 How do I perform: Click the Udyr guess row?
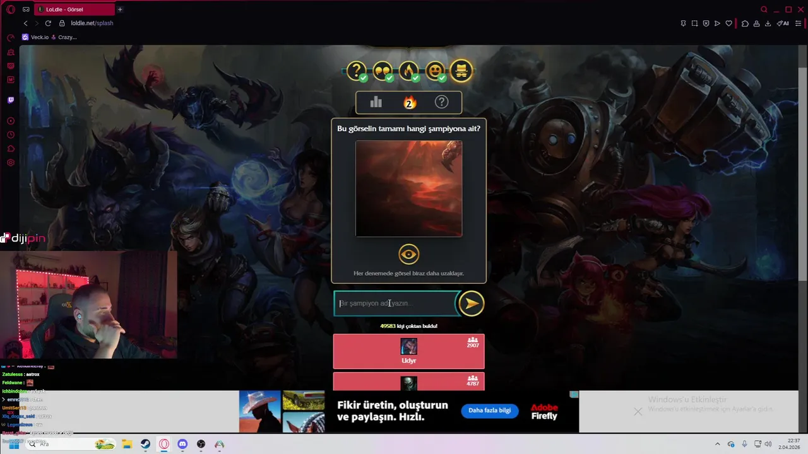tap(408, 351)
